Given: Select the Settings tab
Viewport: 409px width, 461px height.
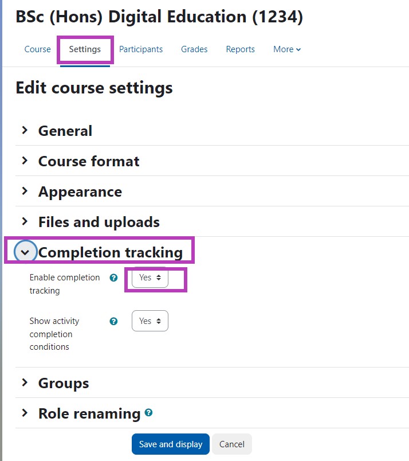Looking at the screenshot, I should (85, 49).
